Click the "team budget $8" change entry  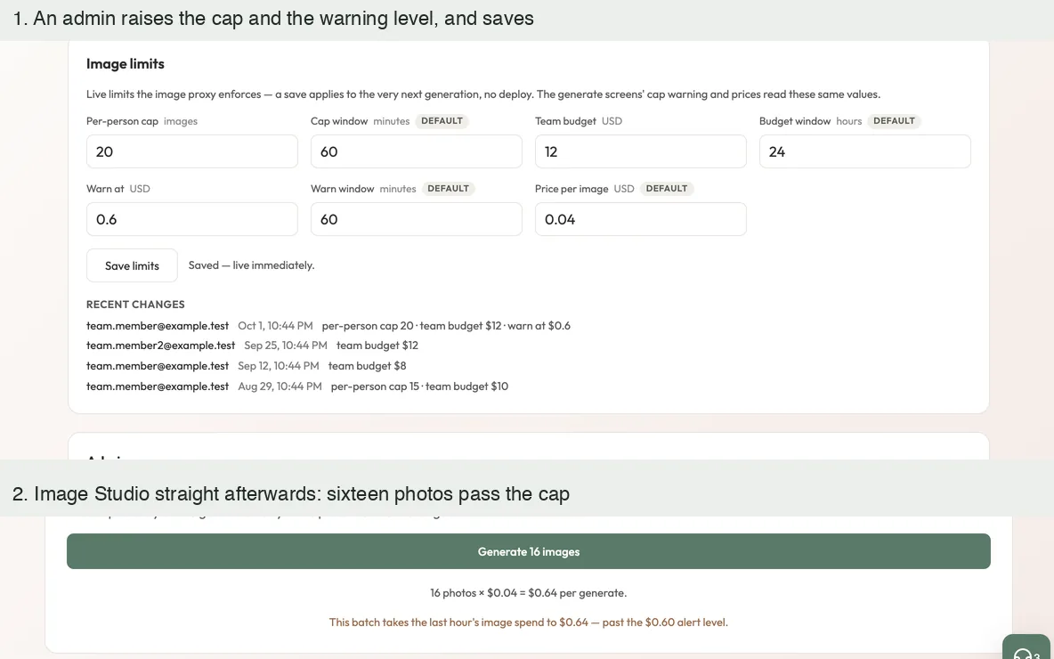tap(367, 366)
